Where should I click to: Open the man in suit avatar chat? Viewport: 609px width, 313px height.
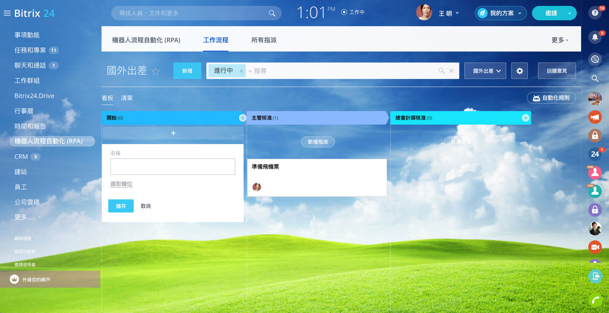[x=595, y=229]
